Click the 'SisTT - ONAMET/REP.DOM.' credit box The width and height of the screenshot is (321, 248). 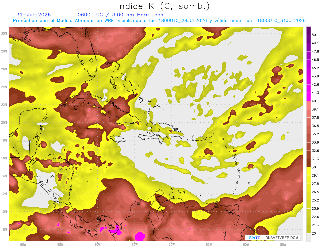(273, 238)
